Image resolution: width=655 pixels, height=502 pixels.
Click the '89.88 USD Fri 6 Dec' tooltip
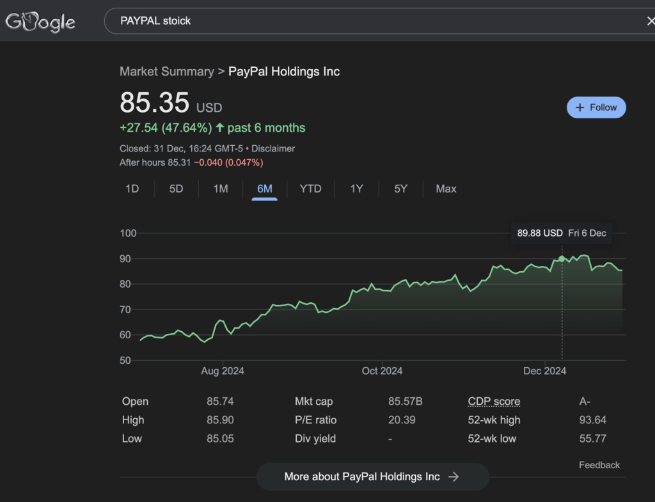[x=562, y=233]
